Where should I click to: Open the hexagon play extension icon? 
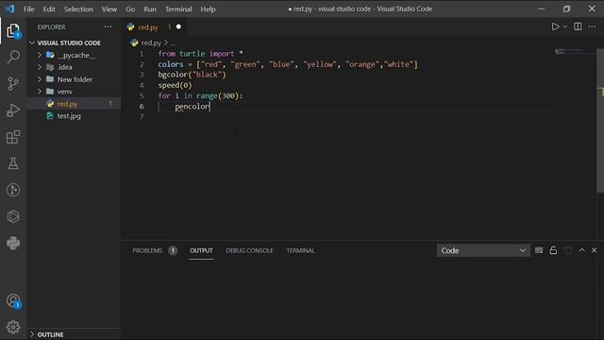coord(13,216)
